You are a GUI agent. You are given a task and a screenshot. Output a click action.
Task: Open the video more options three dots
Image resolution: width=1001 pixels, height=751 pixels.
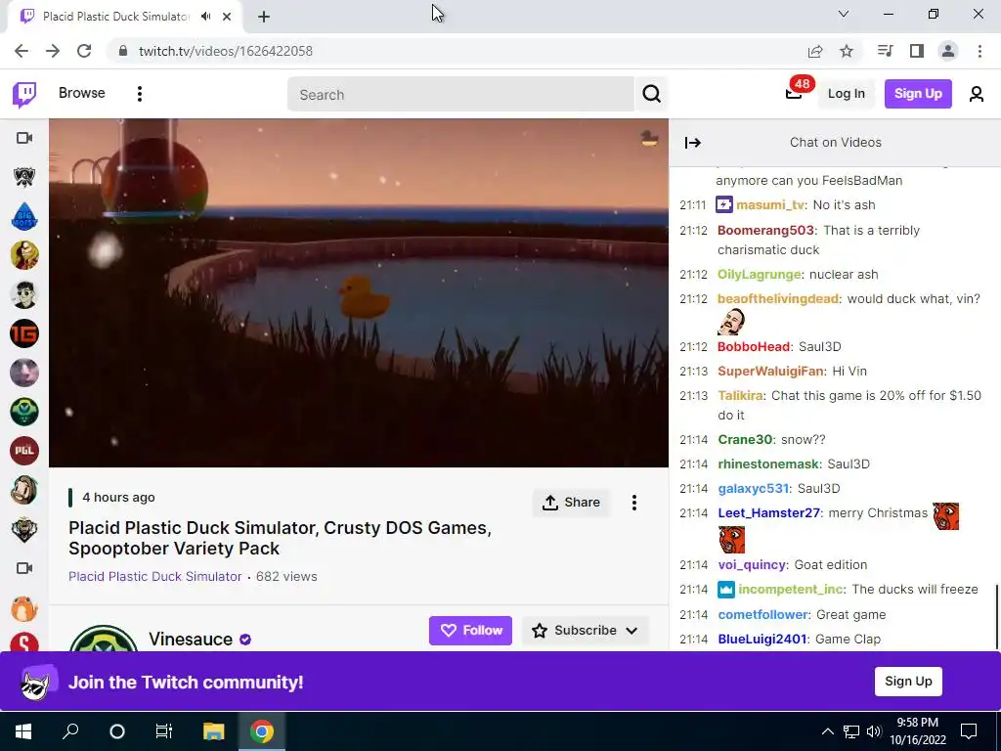(633, 503)
